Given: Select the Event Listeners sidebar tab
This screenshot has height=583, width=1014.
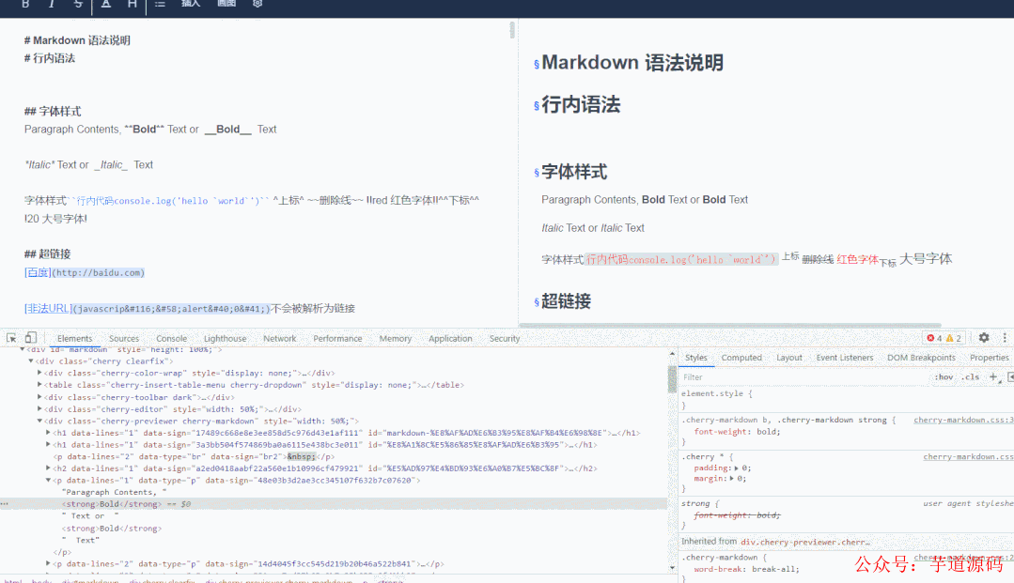Looking at the screenshot, I should point(845,358).
